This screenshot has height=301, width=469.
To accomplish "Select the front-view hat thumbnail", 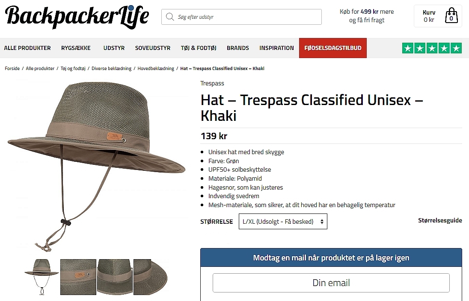I will coord(42,277).
